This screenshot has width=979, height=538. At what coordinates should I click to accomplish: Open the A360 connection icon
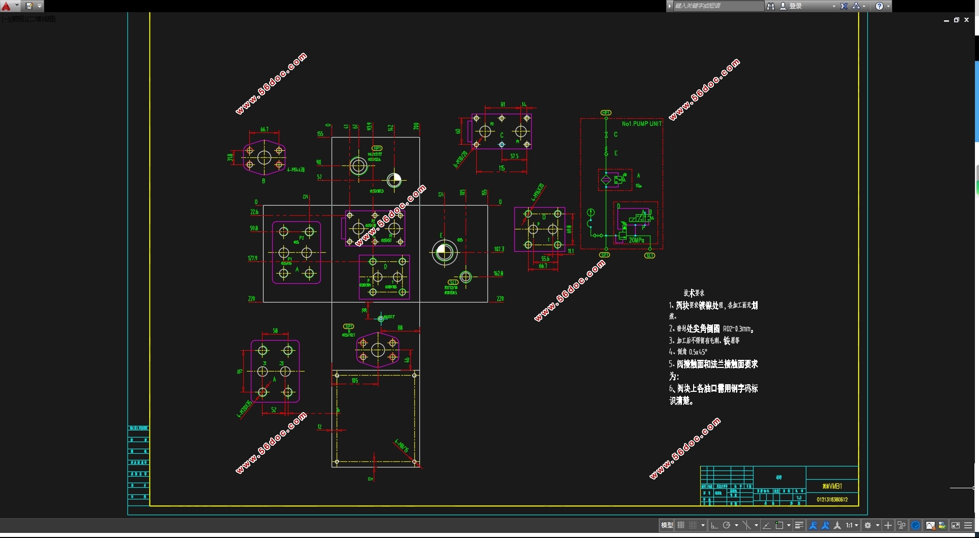pos(856,6)
